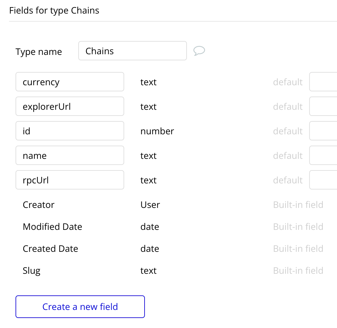Select the id field name box
Image resolution: width=337 pixels, height=328 pixels.
pyautogui.click(x=70, y=131)
